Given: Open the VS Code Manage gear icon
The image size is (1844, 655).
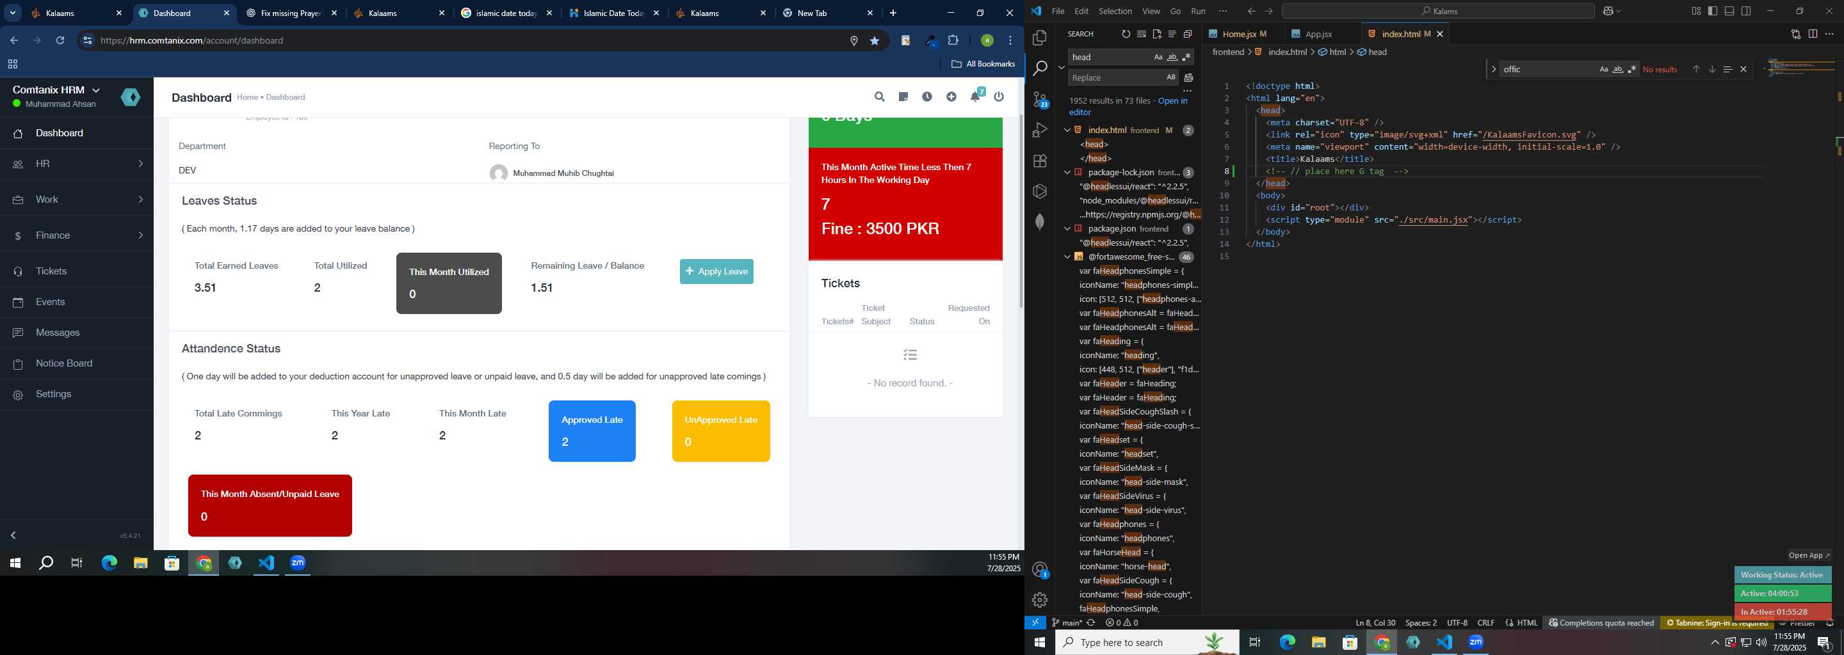Looking at the screenshot, I should pyautogui.click(x=1039, y=600).
